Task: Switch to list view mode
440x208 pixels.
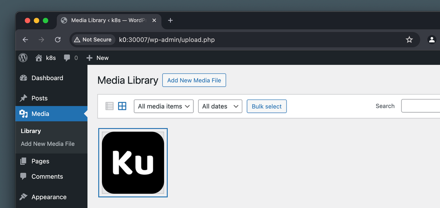Action: pyautogui.click(x=110, y=106)
